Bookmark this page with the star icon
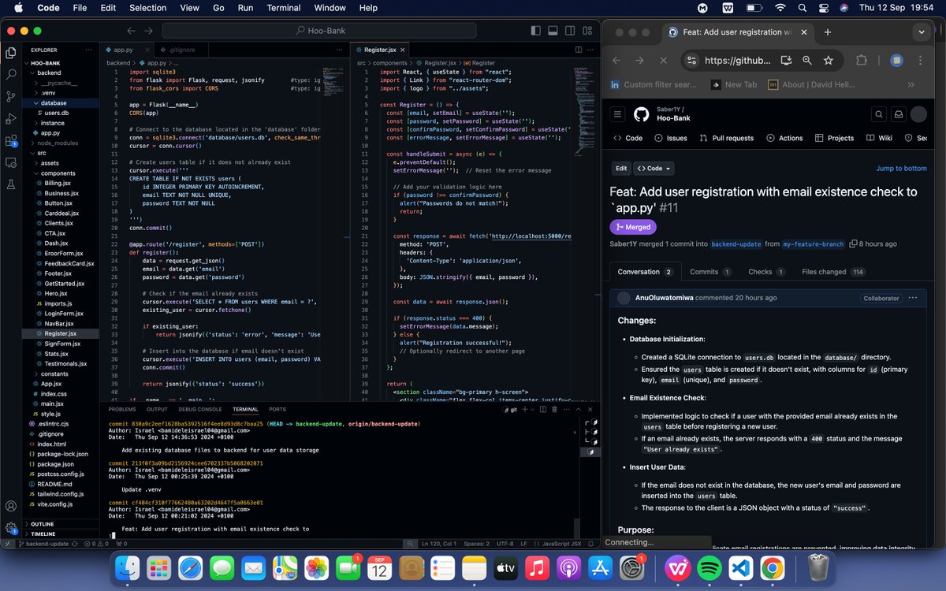This screenshot has width=946, height=591. pyautogui.click(x=828, y=60)
